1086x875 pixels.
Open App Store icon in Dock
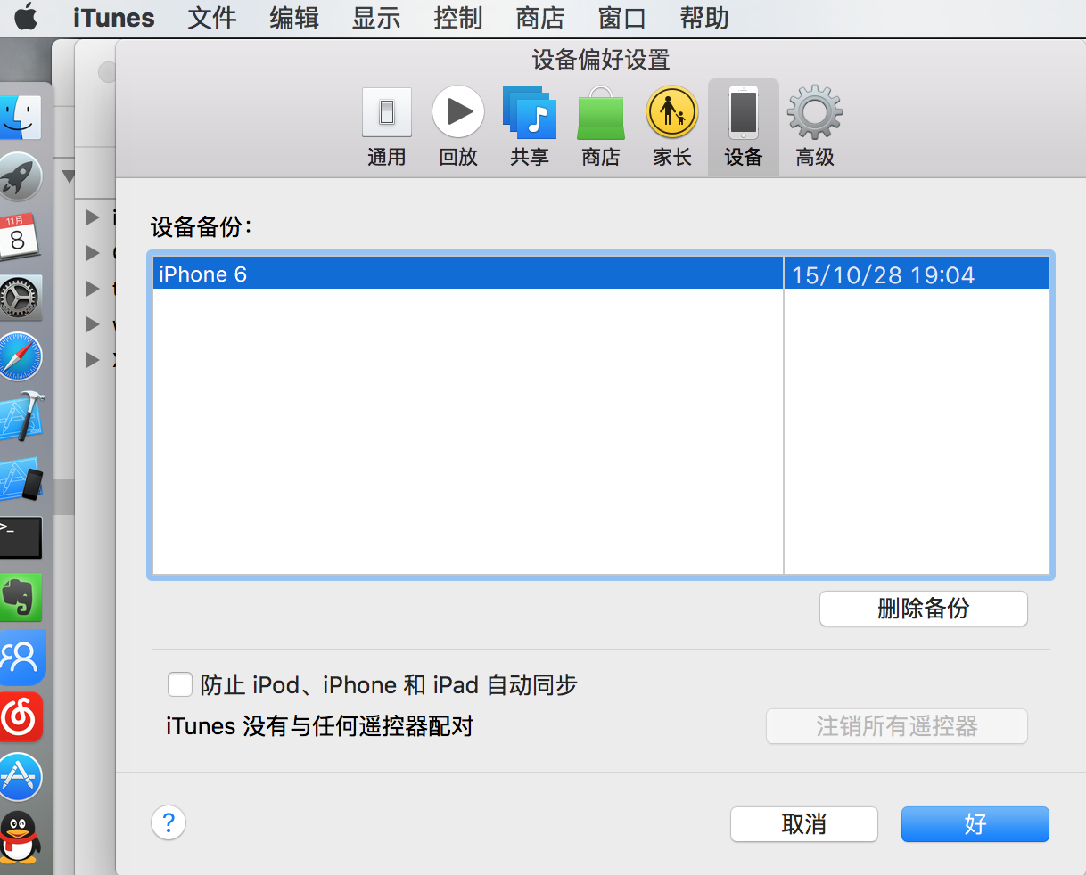point(21,777)
